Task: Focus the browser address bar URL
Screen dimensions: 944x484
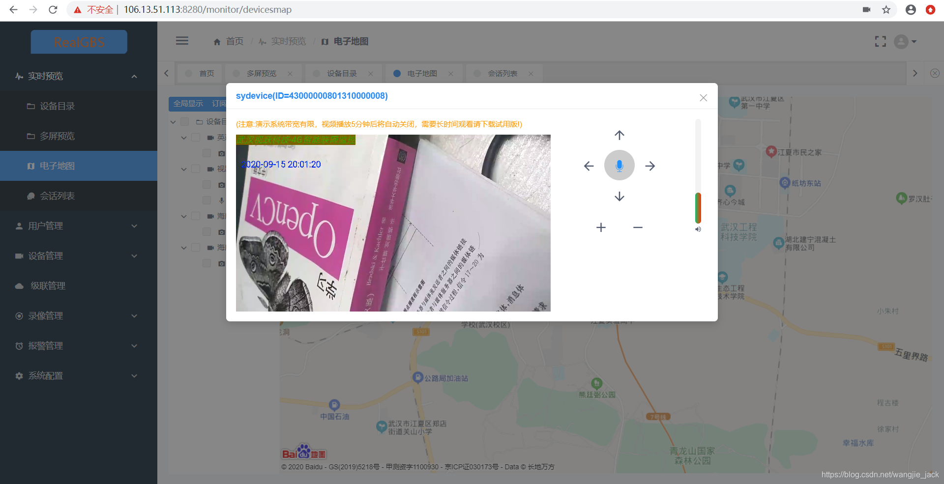Action: pos(207,10)
